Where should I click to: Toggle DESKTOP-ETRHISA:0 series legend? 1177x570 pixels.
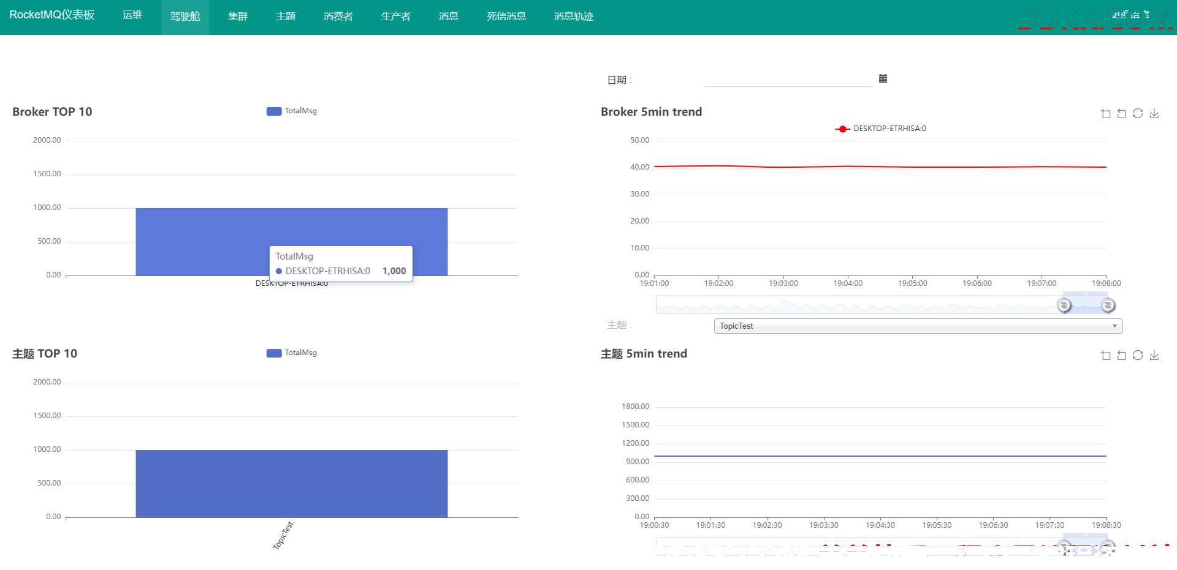(881, 129)
